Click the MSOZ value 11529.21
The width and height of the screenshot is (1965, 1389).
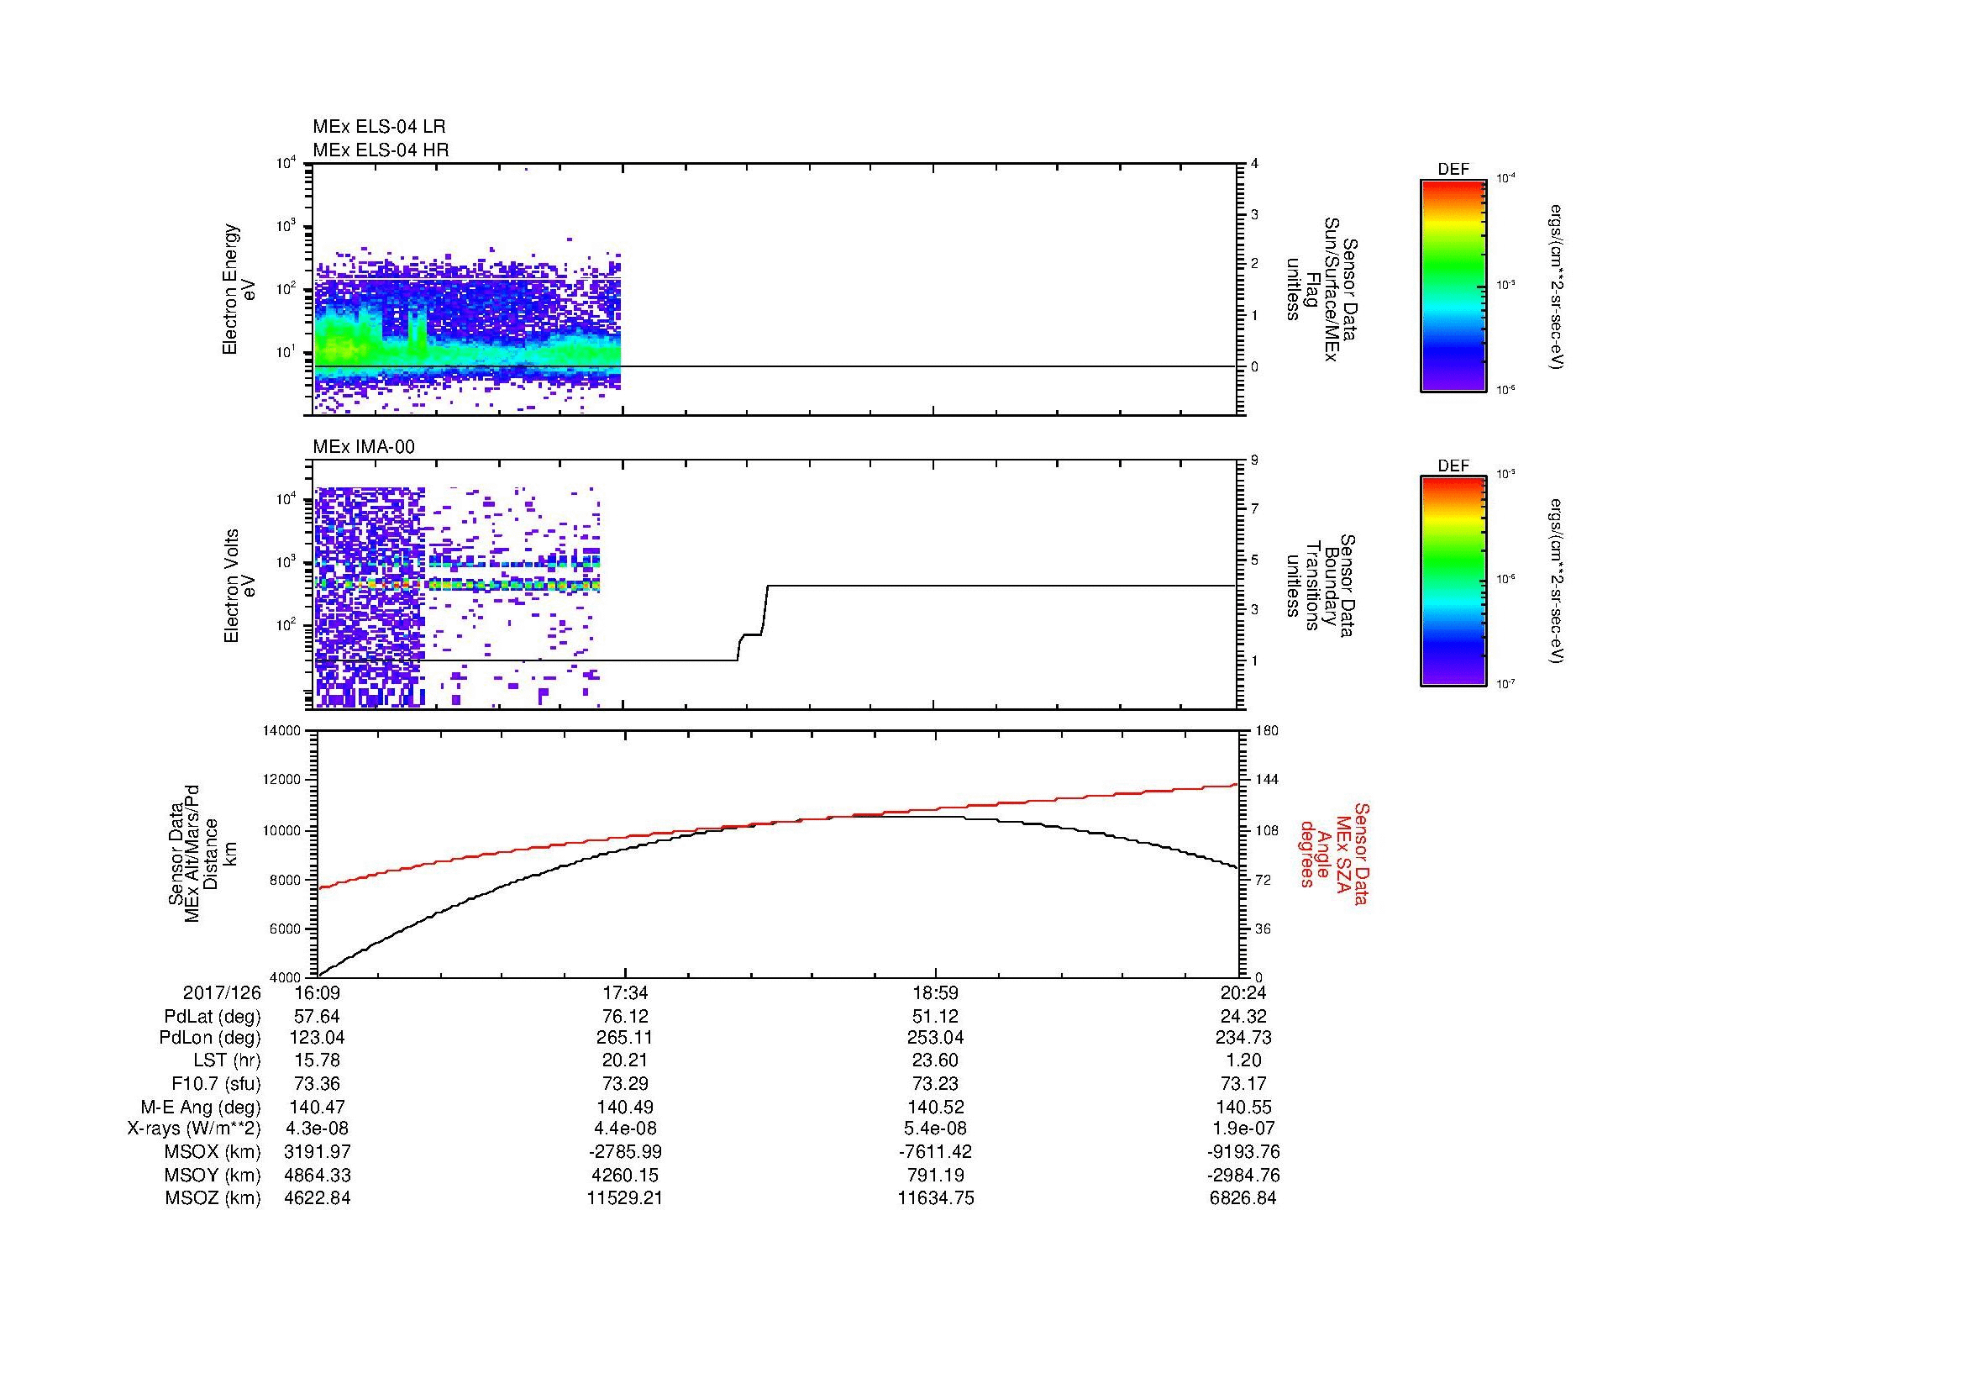tap(626, 1198)
